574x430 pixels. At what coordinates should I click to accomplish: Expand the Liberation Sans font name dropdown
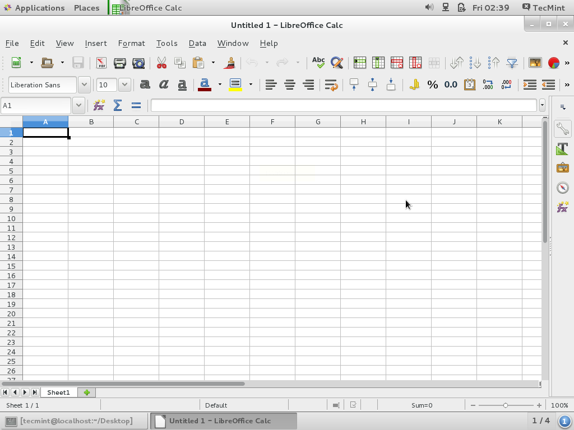[x=84, y=85]
